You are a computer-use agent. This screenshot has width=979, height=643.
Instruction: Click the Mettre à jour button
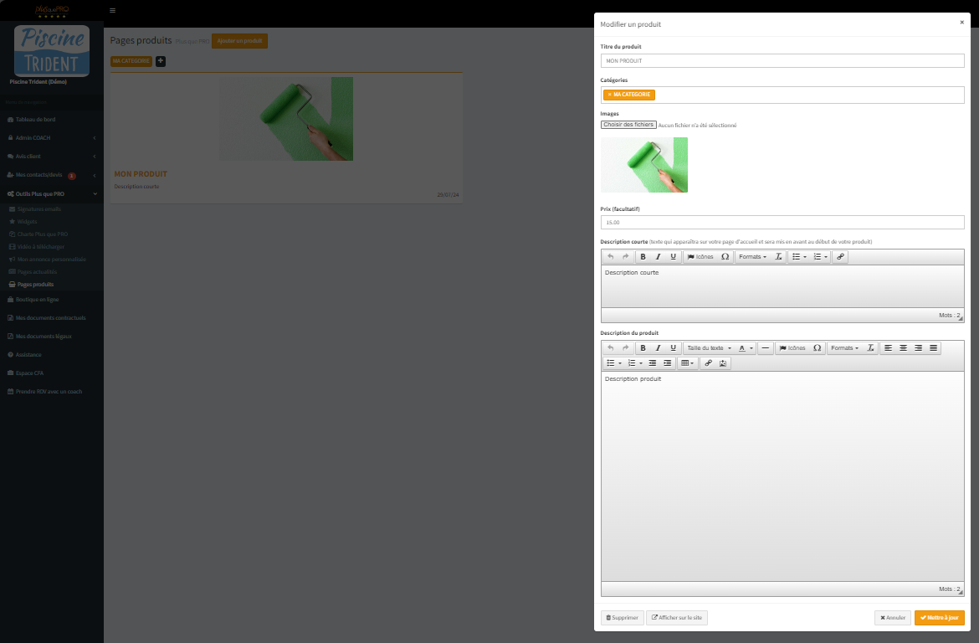click(939, 618)
